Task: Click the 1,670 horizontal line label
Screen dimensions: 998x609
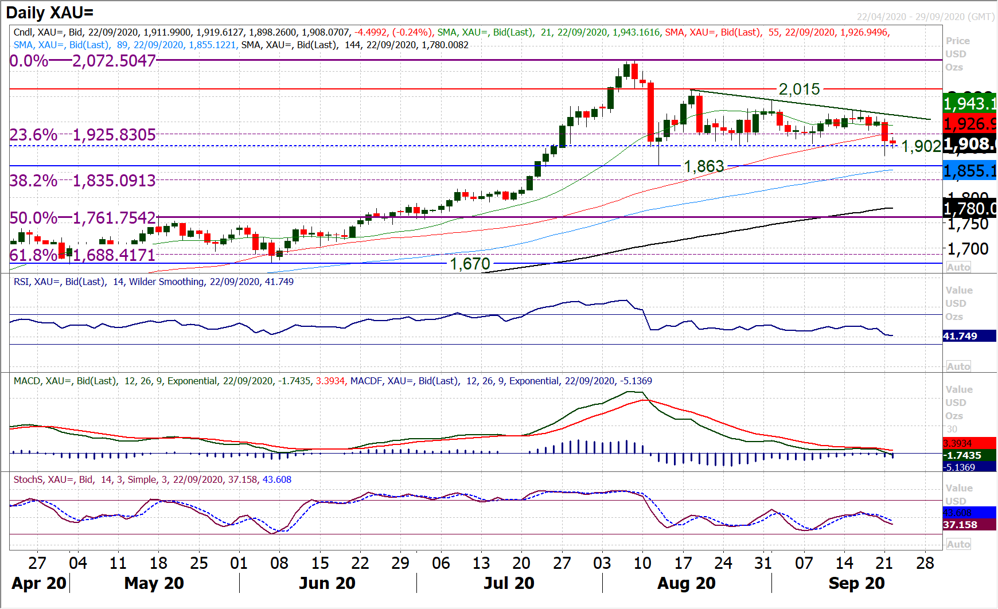Action: [470, 264]
